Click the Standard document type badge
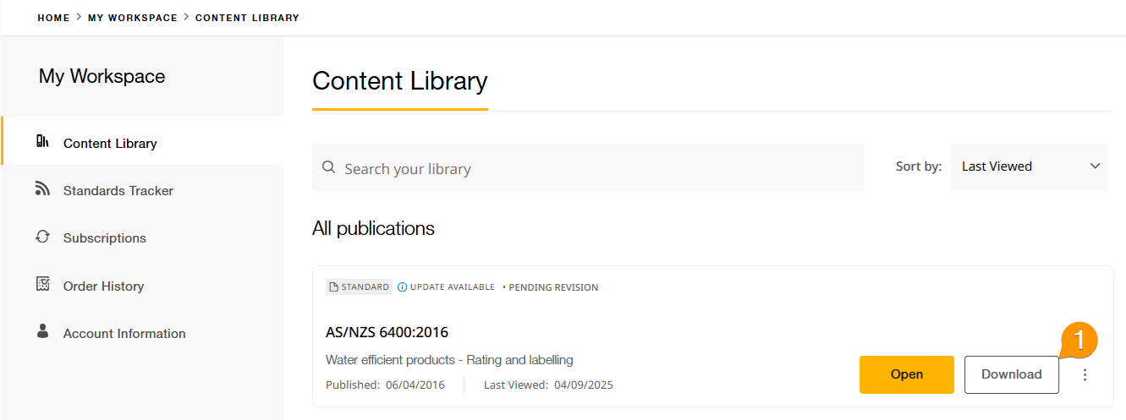Image resolution: width=1126 pixels, height=420 pixels. 360,287
